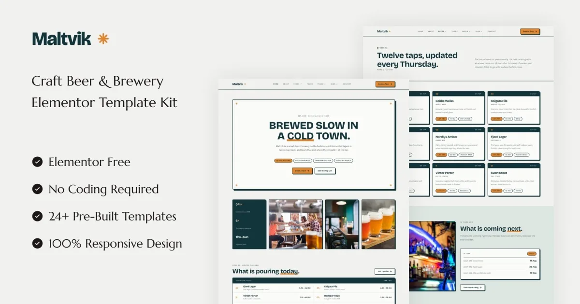
Task: Click the See the Tap List button
Action: (325, 171)
